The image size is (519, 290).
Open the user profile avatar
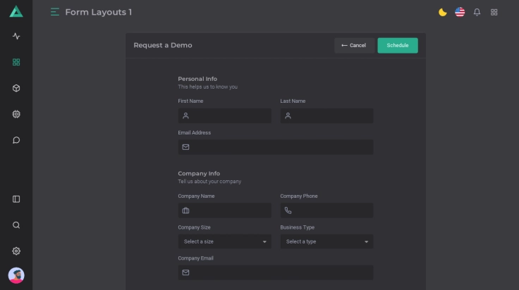pos(16,275)
